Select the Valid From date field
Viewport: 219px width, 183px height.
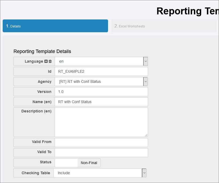pos(101,143)
